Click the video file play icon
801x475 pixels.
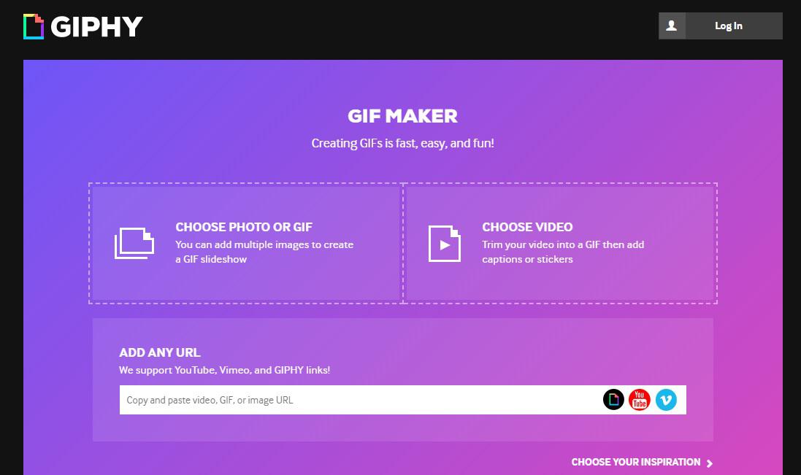click(x=445, y=244)
